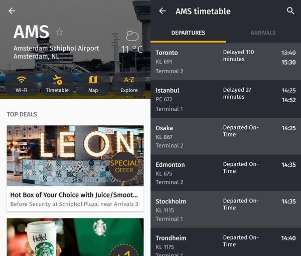Open the Stockholm KL 1115 flight
Image resolution: width=301 pixels, height=256 pixels.
tap(226, 209)
